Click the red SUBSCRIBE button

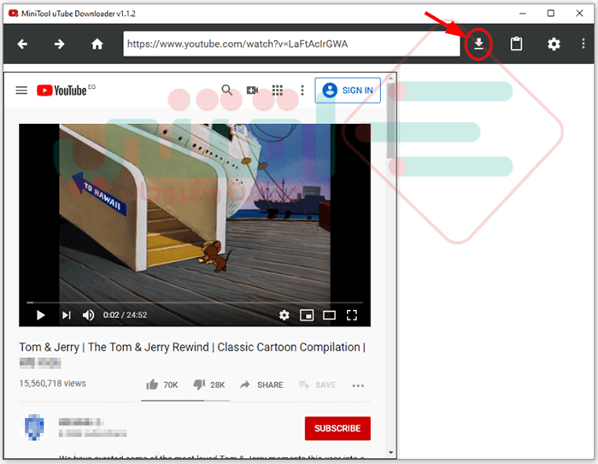(337, 428)
